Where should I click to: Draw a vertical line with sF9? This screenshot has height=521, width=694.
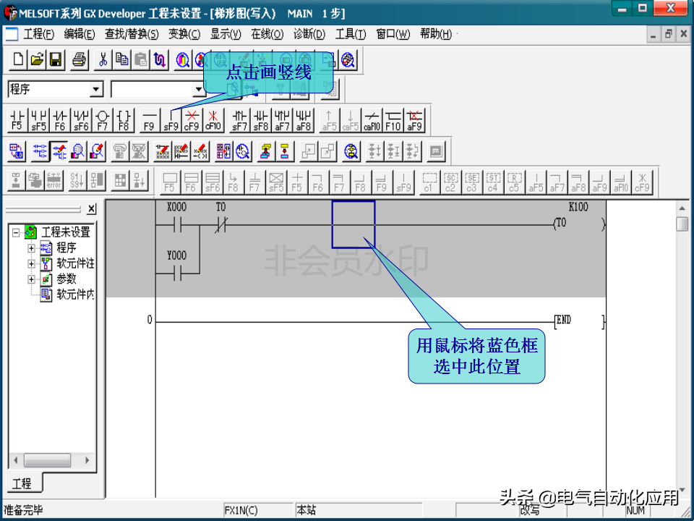click(x=171, y=120)
